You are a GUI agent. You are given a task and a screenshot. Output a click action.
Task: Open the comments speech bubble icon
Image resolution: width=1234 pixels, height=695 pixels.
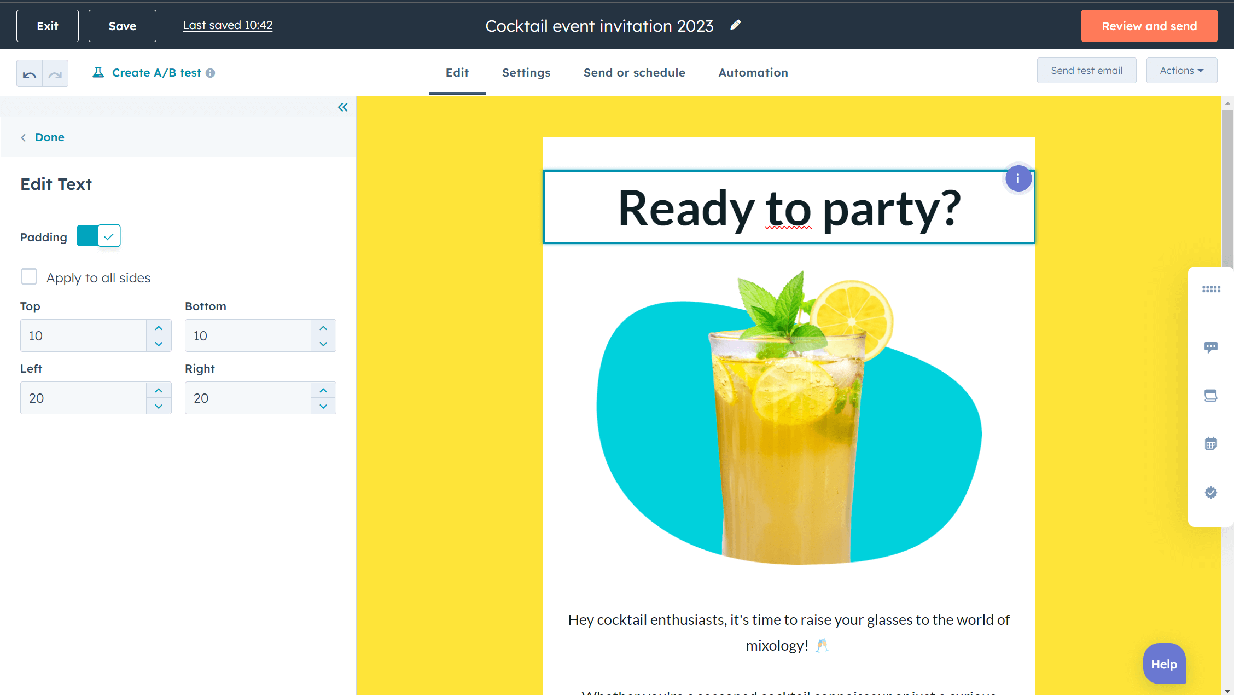pos(1211,347)
